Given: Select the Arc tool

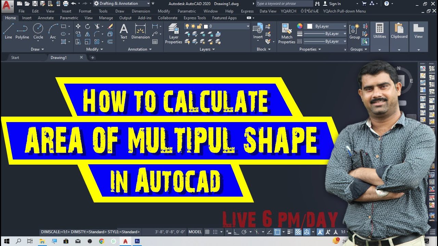Looking at the screenshot, I should 53,31.
